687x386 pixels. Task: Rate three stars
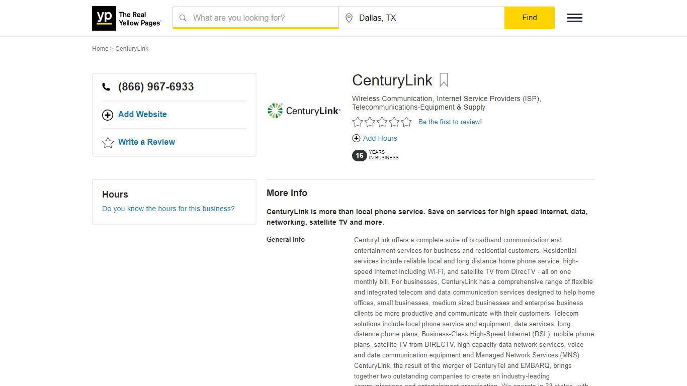382,122
